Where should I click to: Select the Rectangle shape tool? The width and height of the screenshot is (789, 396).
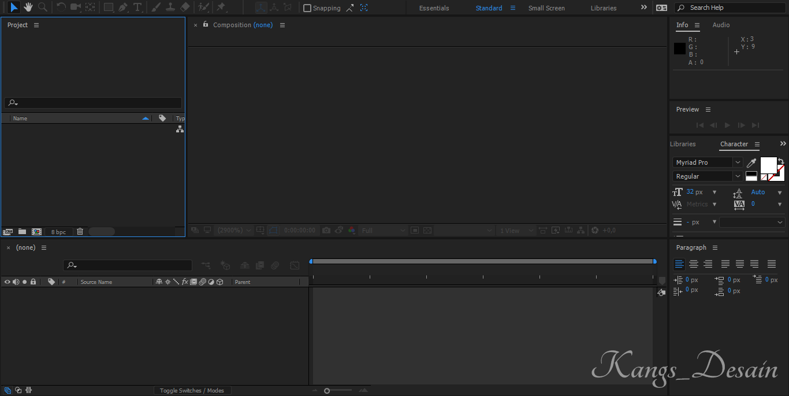109,8
